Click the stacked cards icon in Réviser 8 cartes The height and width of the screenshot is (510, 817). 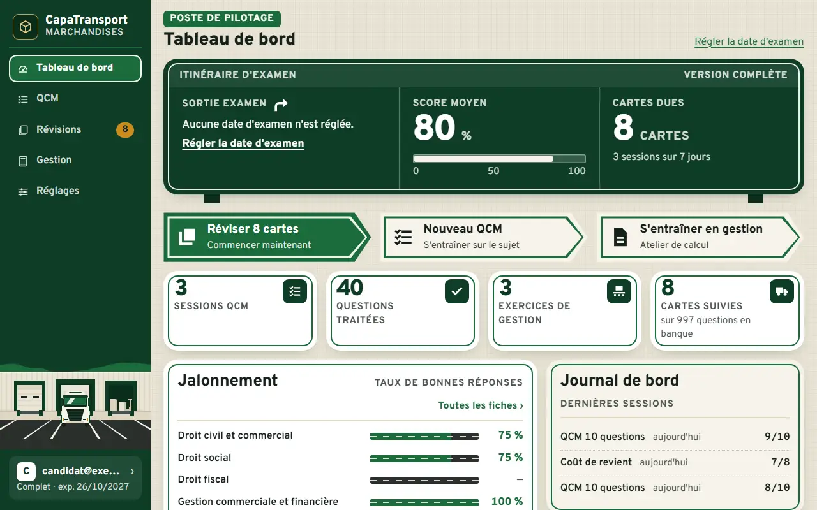point(187,237)
